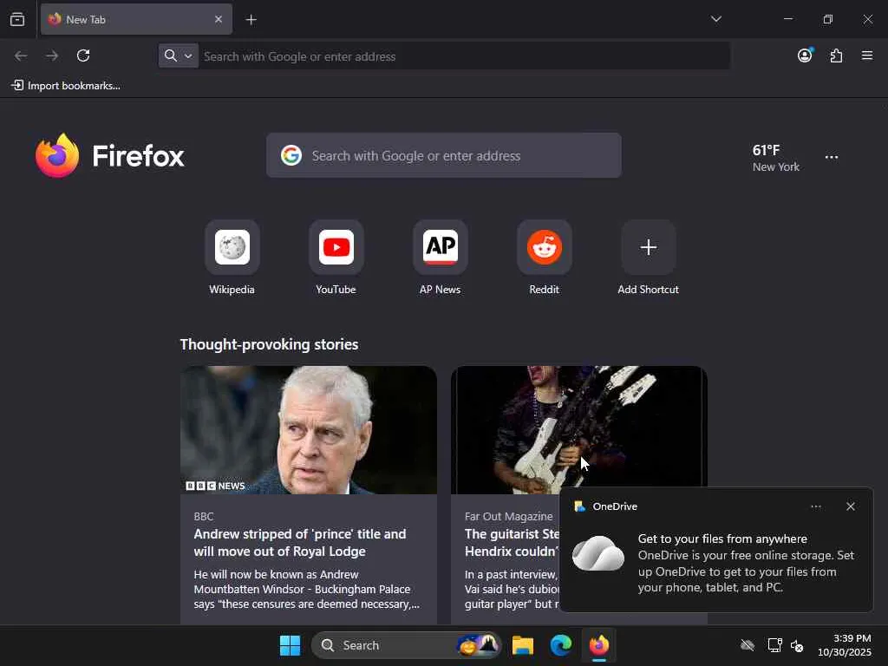
Task: Open the 61°F New York weather widget
Action: (775, 158)
